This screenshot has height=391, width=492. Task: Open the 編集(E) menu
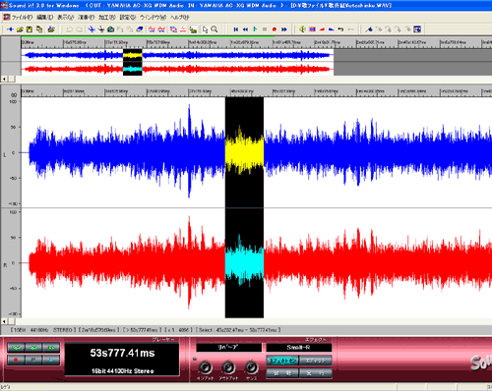pos(45,18)
